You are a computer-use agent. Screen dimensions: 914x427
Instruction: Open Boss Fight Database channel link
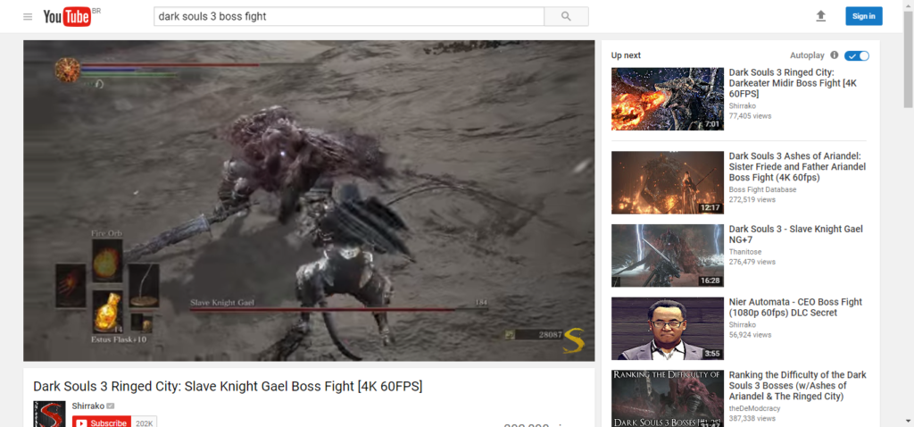(762, 189)
